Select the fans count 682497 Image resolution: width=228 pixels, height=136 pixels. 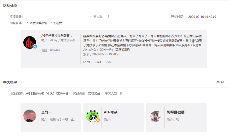pyautogui.click(x=55, y=50)
